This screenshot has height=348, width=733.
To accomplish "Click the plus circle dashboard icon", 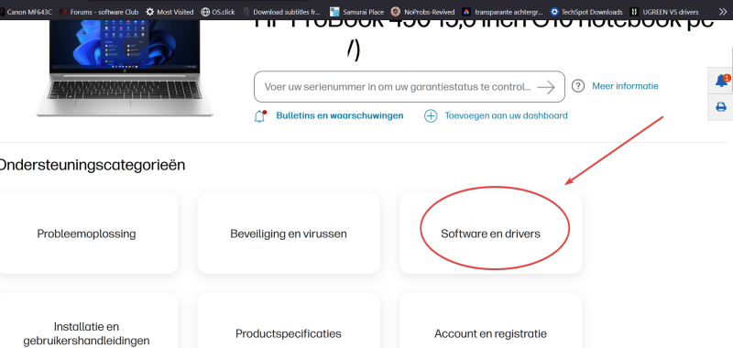I will pyautogui.click(x=431, y=115).
